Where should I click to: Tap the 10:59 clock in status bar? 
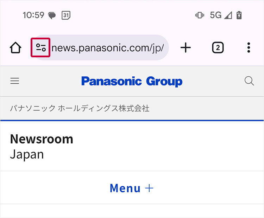tap(33, 15)
